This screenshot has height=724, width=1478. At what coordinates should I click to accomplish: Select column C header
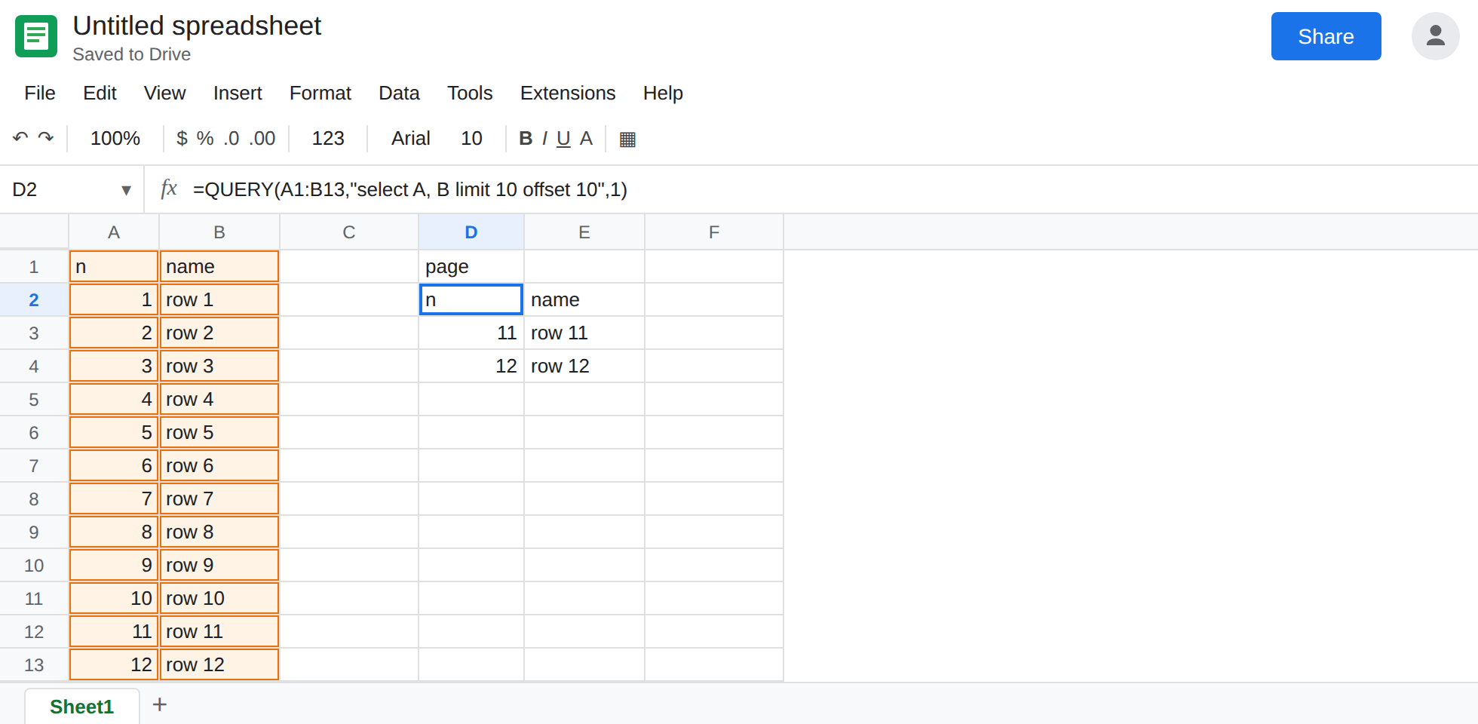pos(349,232)
